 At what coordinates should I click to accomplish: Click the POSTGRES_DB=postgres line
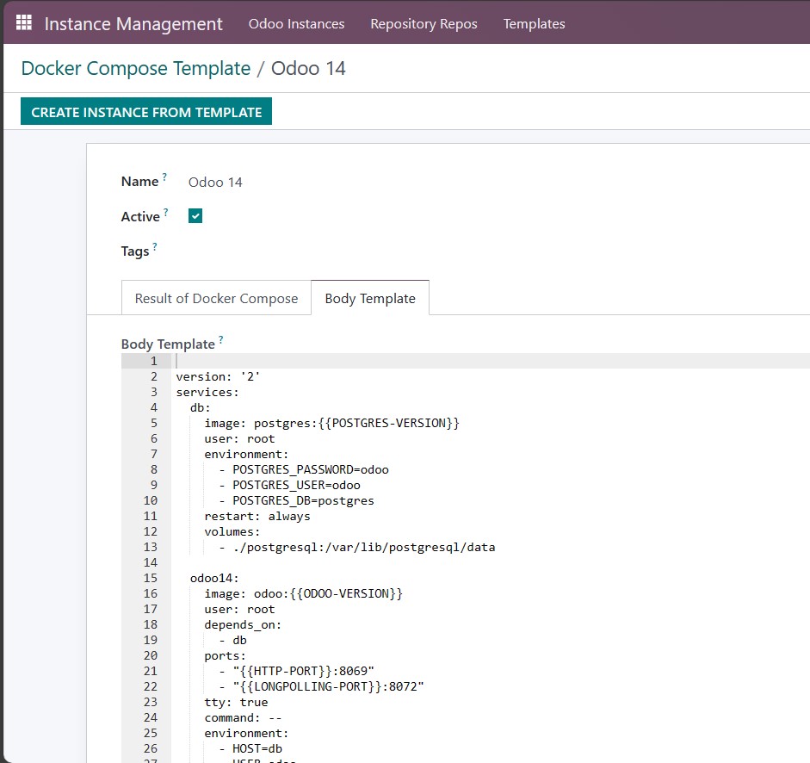point(296,500)
